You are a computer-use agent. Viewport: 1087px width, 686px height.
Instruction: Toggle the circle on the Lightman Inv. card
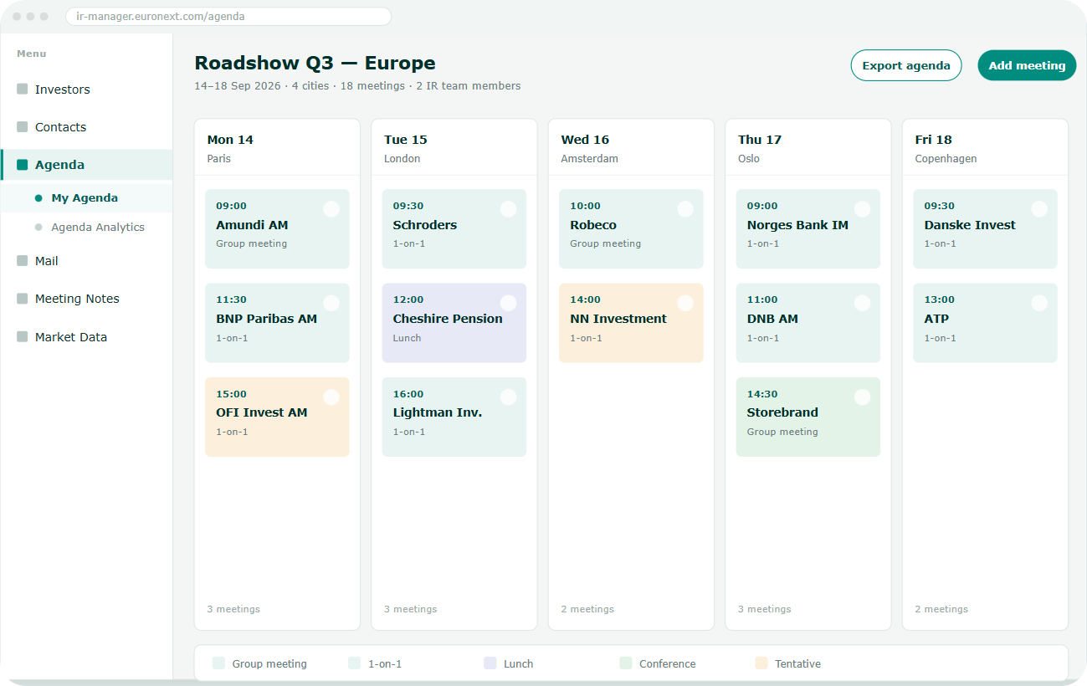pyautogui.click(x=508, y=397)
